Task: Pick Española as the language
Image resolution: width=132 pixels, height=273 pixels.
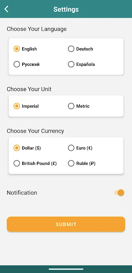Action: pyautogui.click(x=71, y=64)
